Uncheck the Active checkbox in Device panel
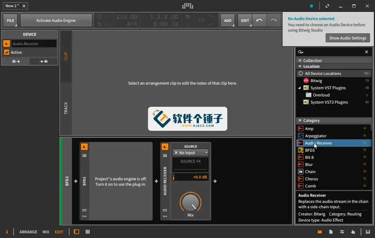 click(7, 52)
